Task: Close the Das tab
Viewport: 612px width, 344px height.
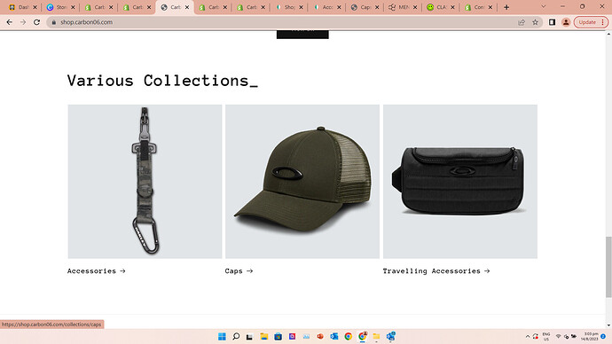Action: click(35, 7)
